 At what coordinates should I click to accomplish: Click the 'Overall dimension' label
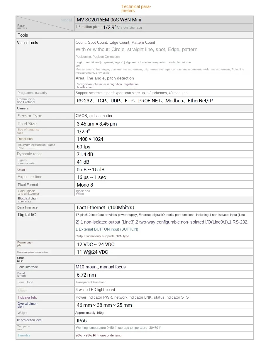(28, 305)
